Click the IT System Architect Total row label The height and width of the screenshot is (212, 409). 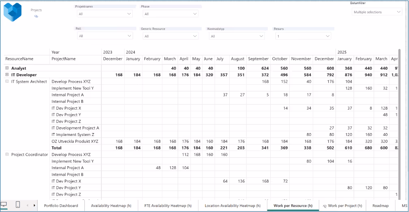coord(57,148)
